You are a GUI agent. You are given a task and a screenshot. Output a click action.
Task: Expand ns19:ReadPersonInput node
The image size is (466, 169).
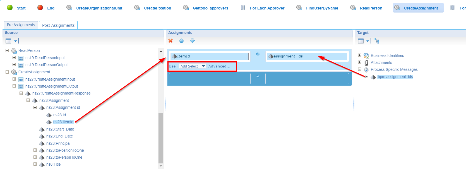click(x=14, y=57)
